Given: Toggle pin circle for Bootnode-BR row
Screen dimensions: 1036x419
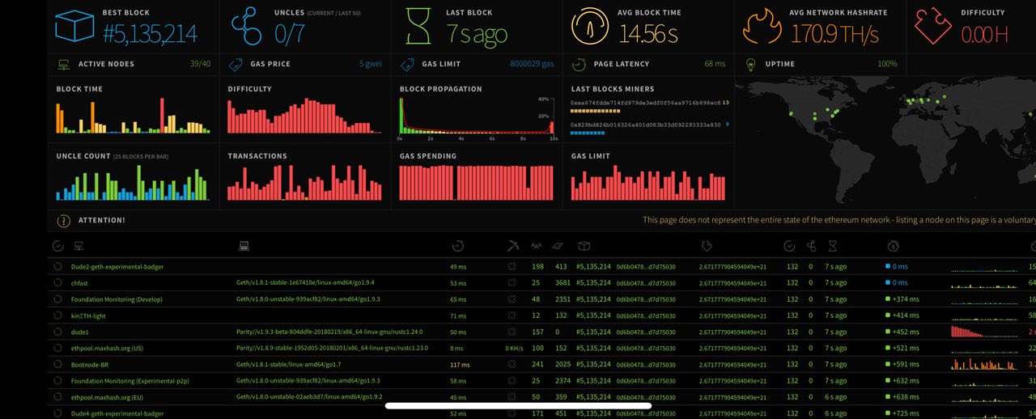Looking at the screenshot, I should tap(58, 364).
